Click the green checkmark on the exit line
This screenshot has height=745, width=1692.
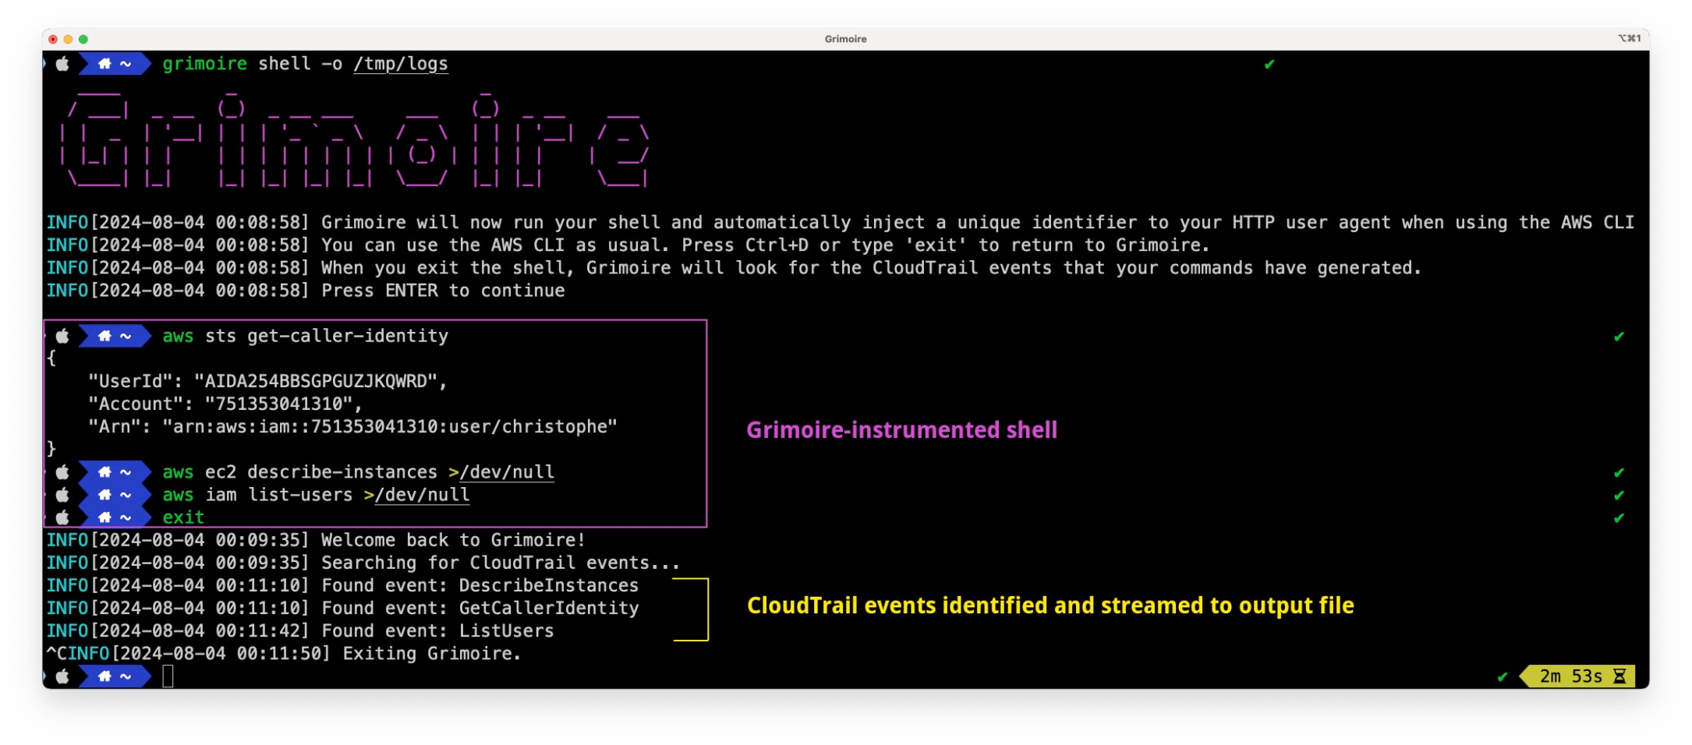(x=1619, y=517)
